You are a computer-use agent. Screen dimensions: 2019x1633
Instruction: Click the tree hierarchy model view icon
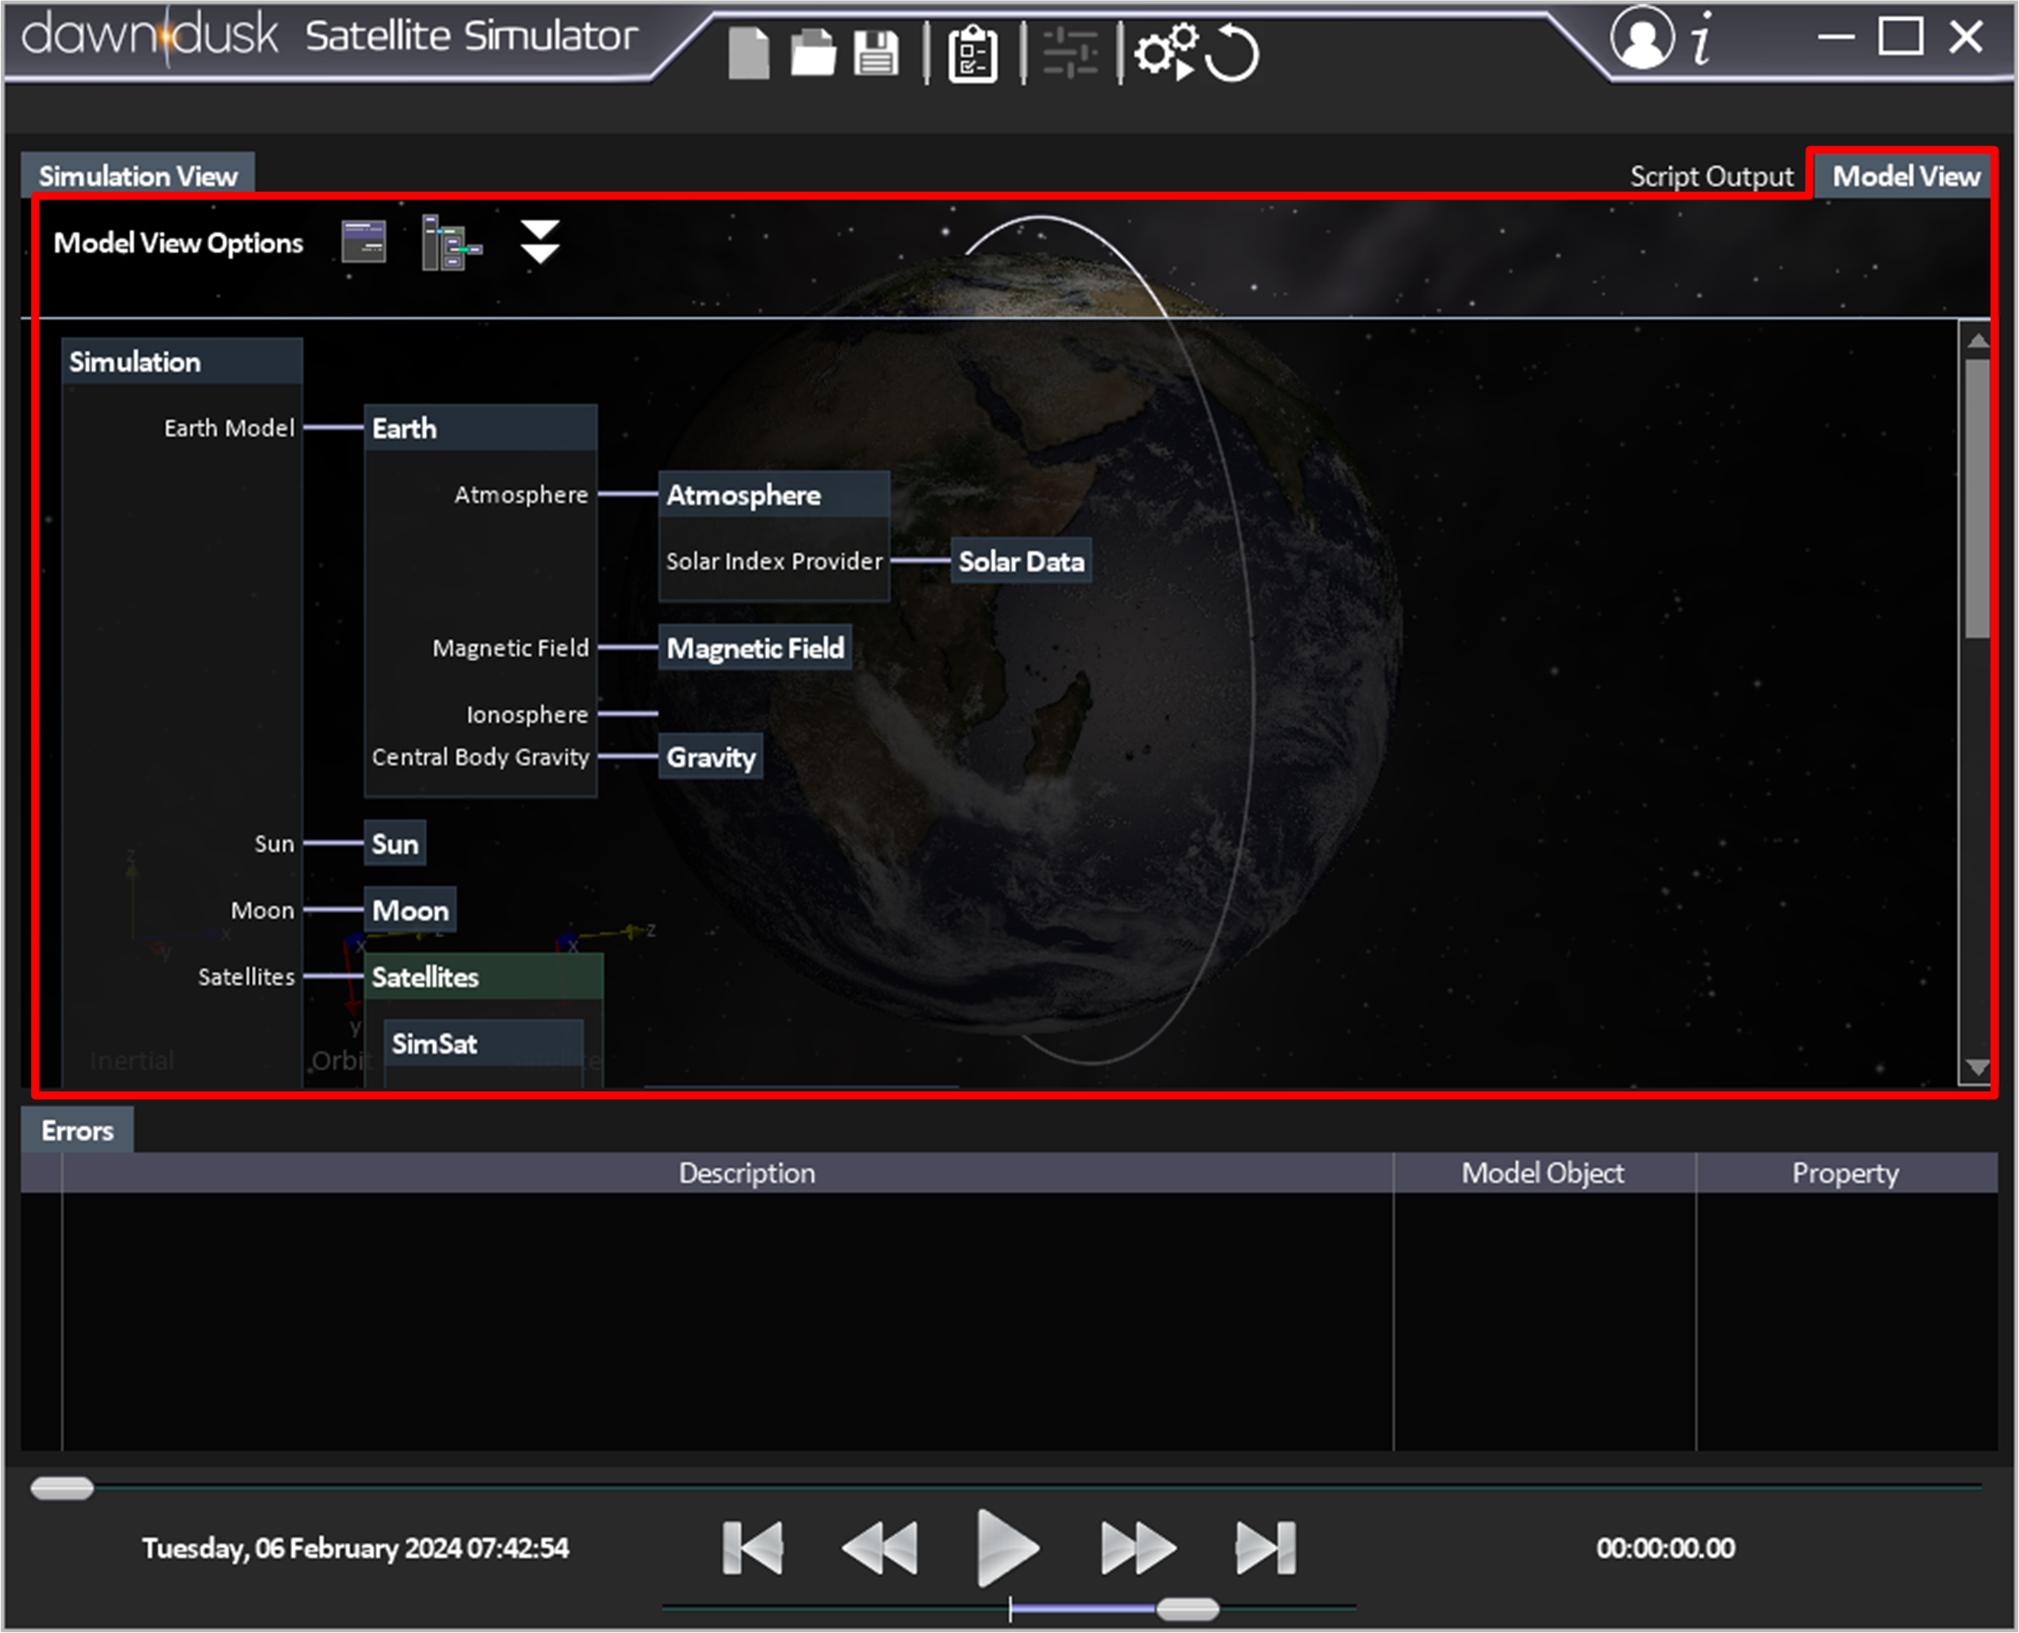click(452, 243)
